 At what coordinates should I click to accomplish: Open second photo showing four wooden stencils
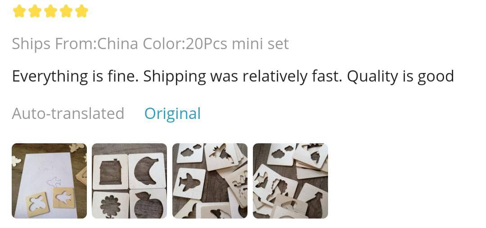[x=129, y=181]
